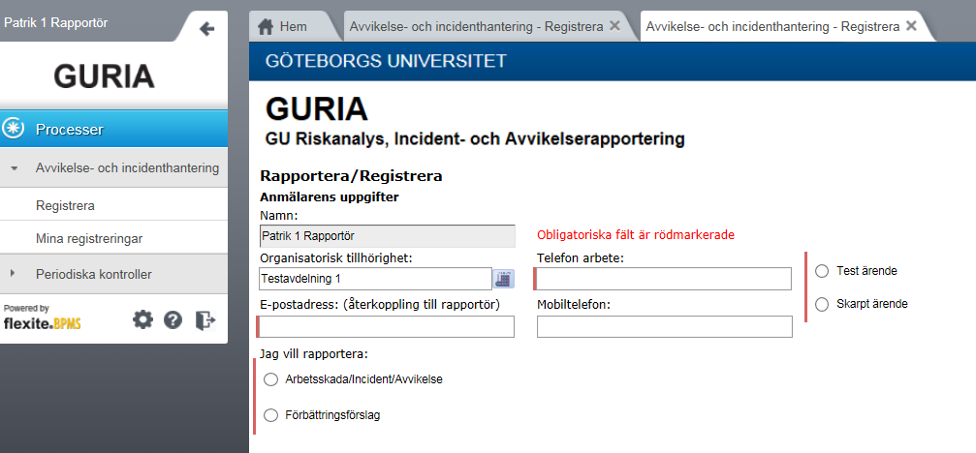Image resolution: width=976 pixels, height=453 pixels.
Task: Click the logout door icon
Action: (x=205, y=320)
